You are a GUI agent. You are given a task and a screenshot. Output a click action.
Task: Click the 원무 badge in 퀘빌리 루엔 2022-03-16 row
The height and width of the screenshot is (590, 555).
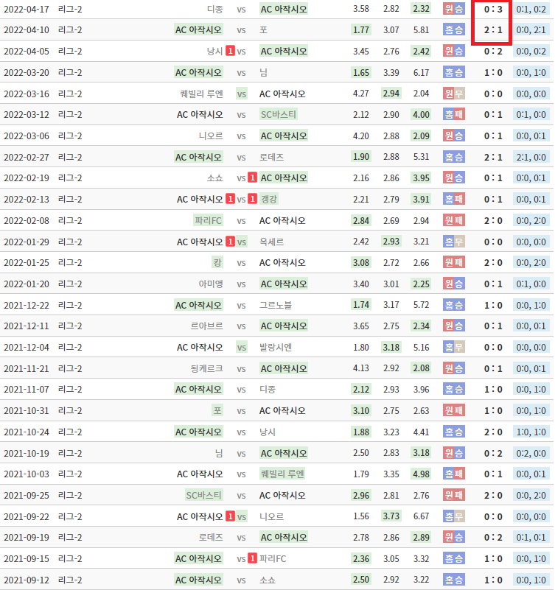pos(453,94)
